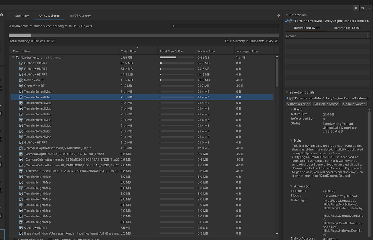Collapse the Selection Details section
This screenshot has width=373, height=240.
click(287, 93)
